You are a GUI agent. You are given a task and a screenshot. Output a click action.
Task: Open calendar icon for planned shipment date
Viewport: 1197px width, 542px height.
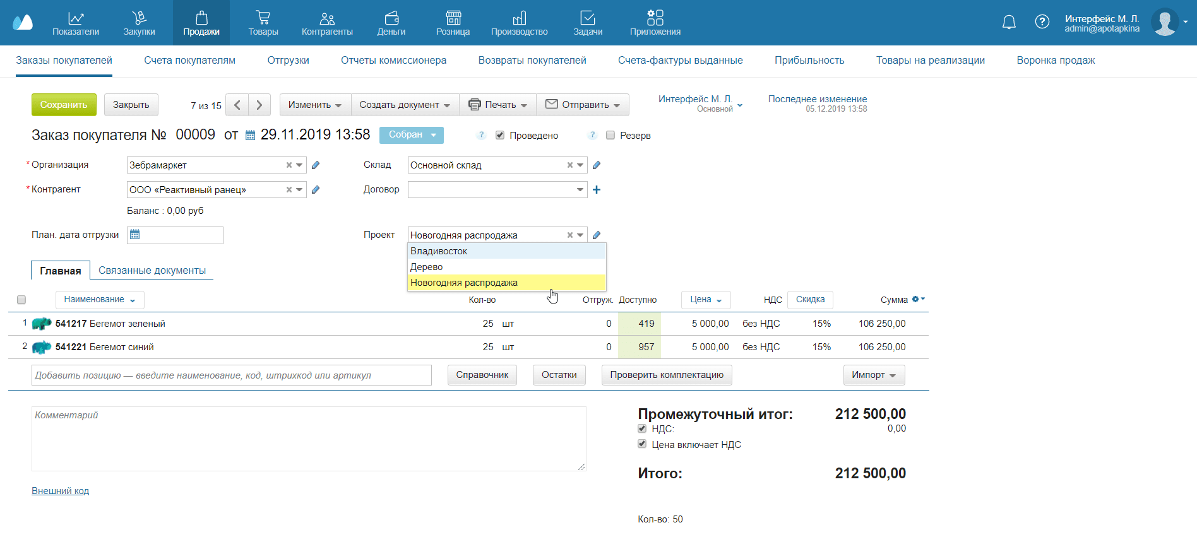coord(134,235)
